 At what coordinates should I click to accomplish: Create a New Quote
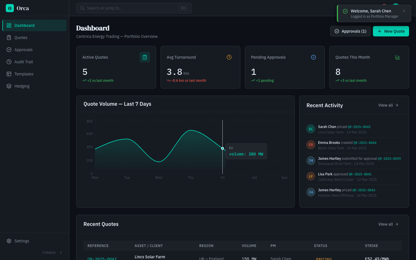[x=391, y=31]
